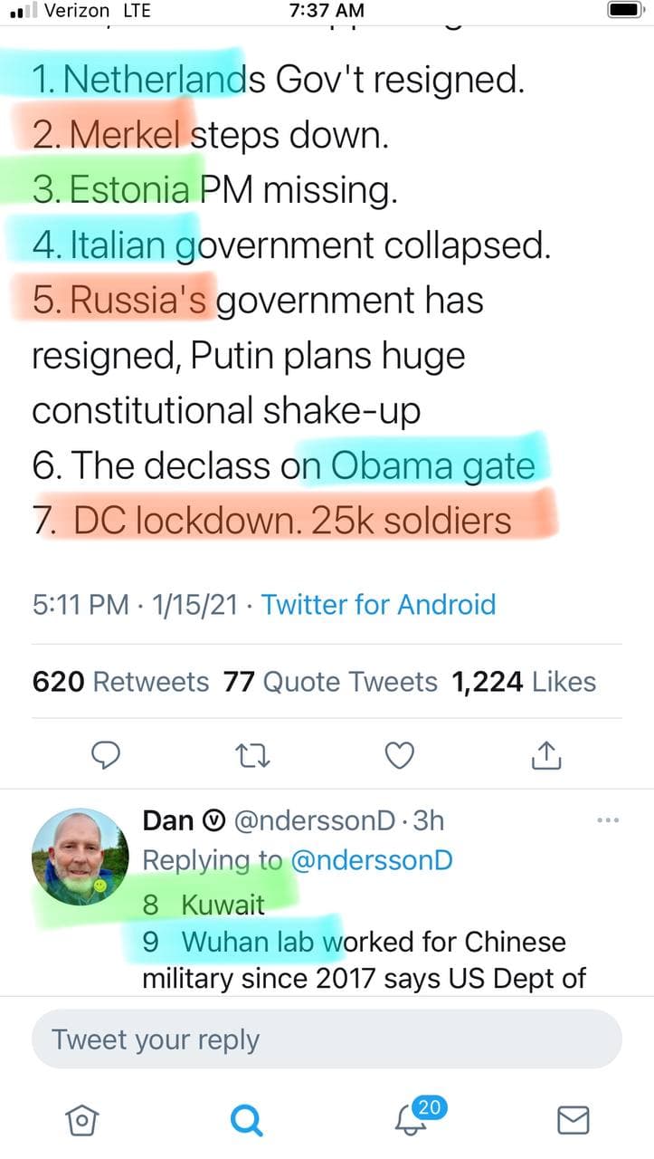Tap the 7:37 AM status bar clock
The image size is (654, 1159).
327,11
